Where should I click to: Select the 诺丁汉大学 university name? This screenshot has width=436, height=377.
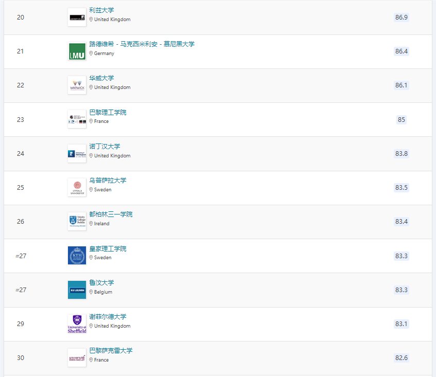coord(104,147)
